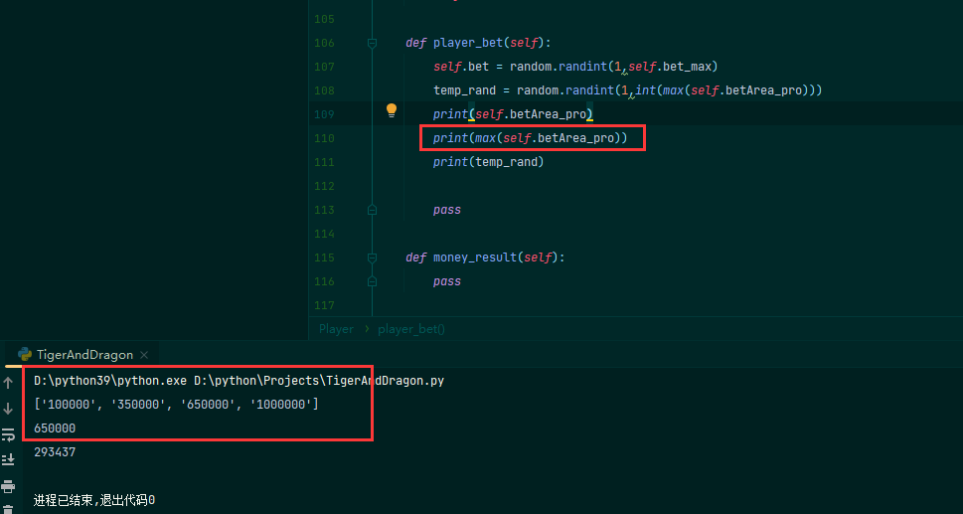This screenshot has width=963, height=514.
Task: Click fold end marker at line 113
Action: [372, 210]
